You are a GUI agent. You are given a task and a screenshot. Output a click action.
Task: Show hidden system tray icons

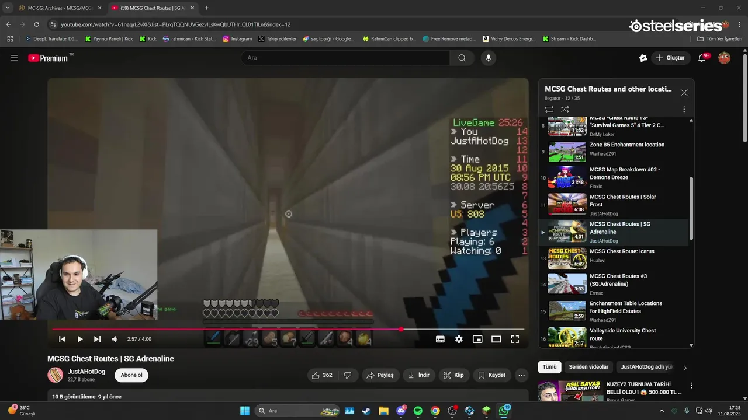[662, 411]
